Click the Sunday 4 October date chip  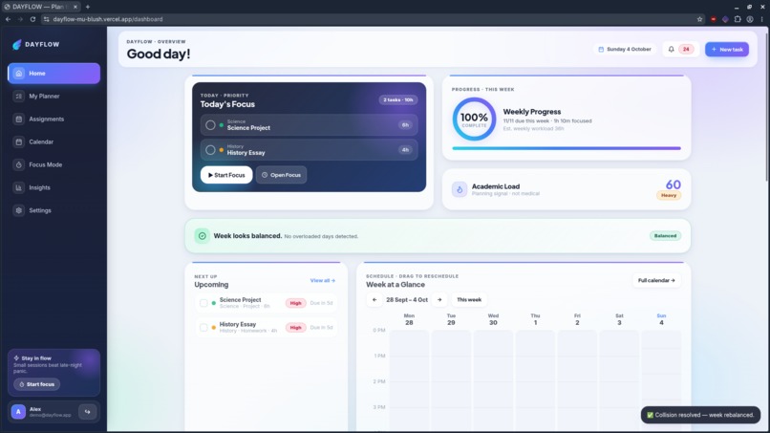[x=625, y=49]
